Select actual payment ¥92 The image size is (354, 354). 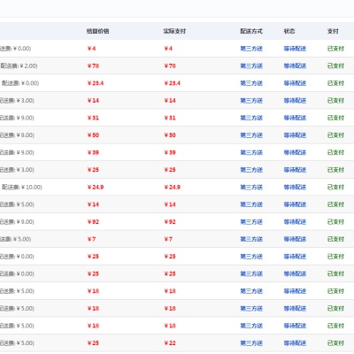pos(170,222)
